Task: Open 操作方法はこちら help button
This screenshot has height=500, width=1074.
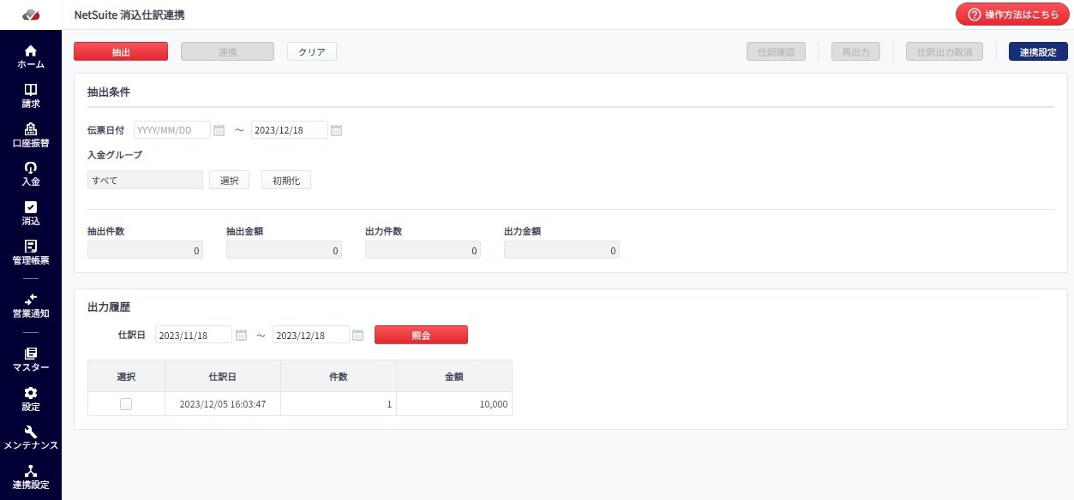Action: pyautogui.click(x=1012, y=15)
